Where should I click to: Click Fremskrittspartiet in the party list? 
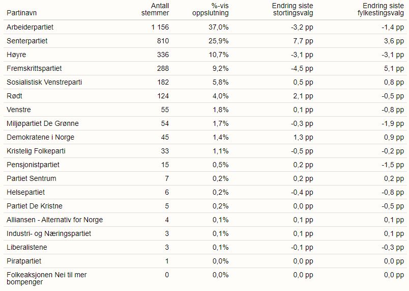tap(34, 68)
